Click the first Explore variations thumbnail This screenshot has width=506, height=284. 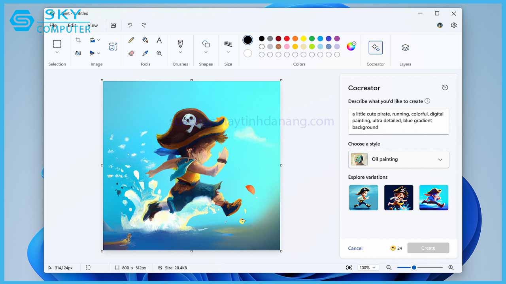pos(363,197)
